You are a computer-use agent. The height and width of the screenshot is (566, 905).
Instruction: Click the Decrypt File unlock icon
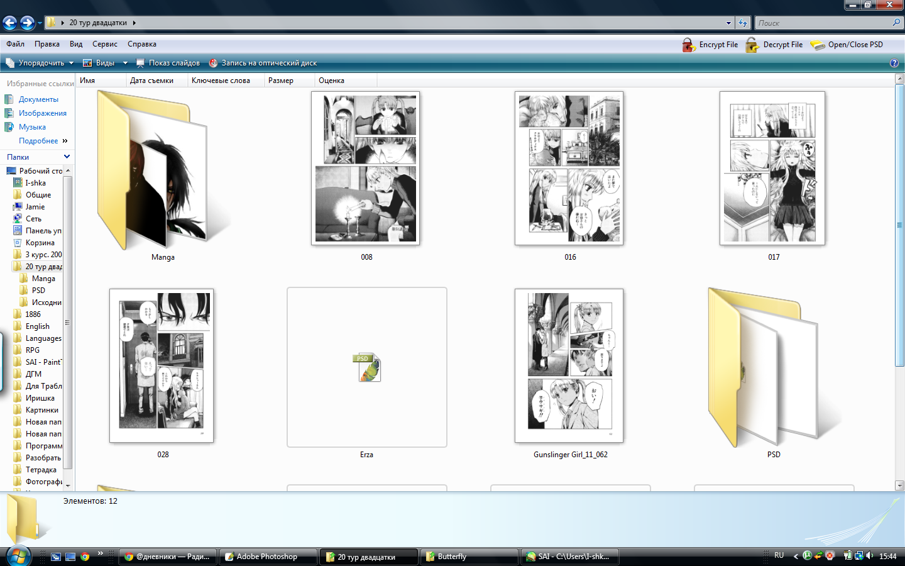[752, 45]
